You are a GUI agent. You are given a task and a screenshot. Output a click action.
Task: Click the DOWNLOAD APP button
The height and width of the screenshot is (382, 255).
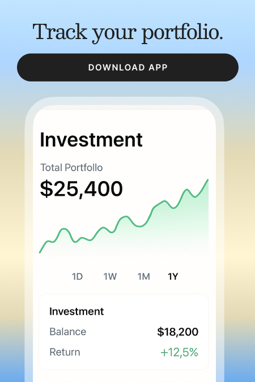click(x=127, y=67)
